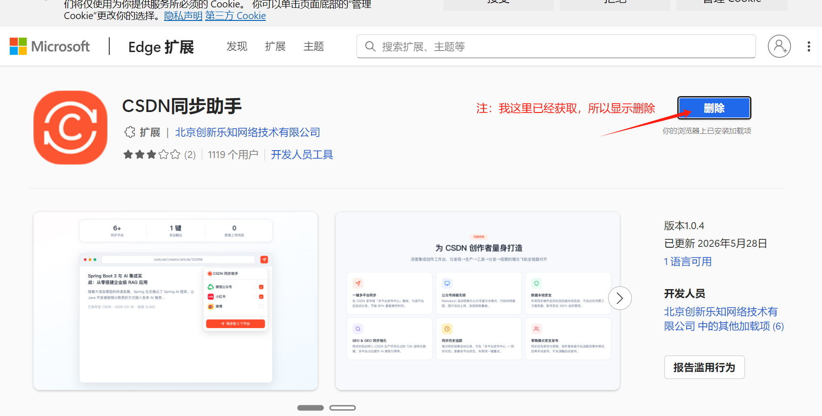Click the 1119 个用户 text
822x416 pixels.
point(233,155)
